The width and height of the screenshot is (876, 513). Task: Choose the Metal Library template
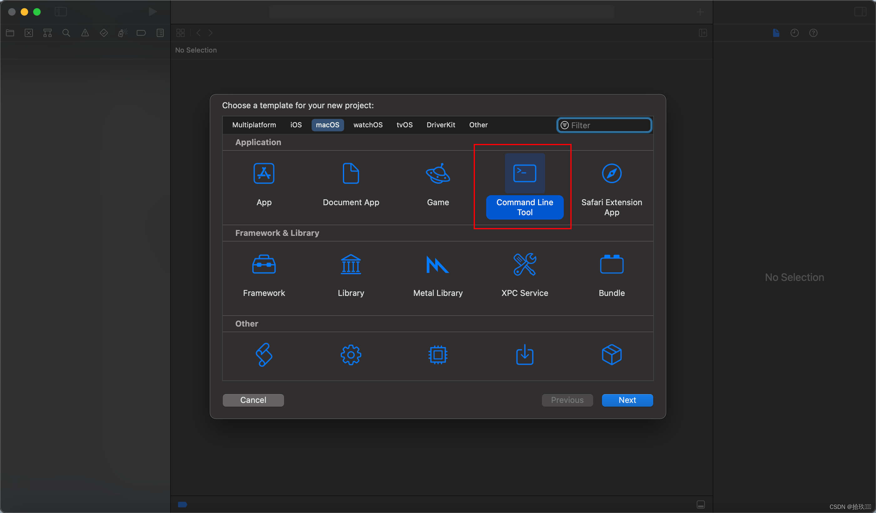pos(438,265)
